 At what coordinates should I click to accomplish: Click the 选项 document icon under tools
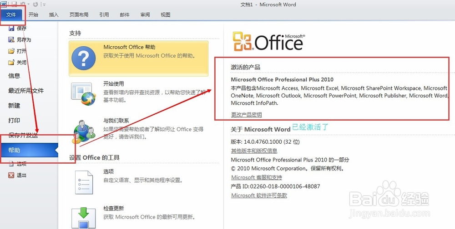(84, 182)
